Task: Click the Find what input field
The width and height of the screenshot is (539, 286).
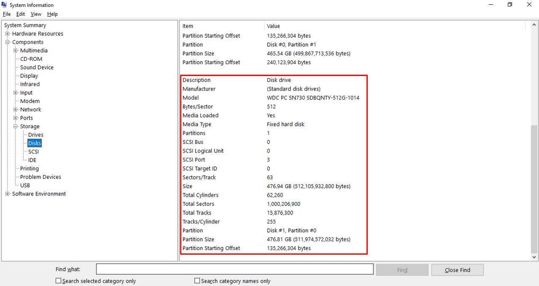Action: [235, 269]
